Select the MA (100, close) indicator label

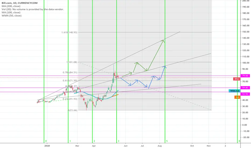coord(11,12)
